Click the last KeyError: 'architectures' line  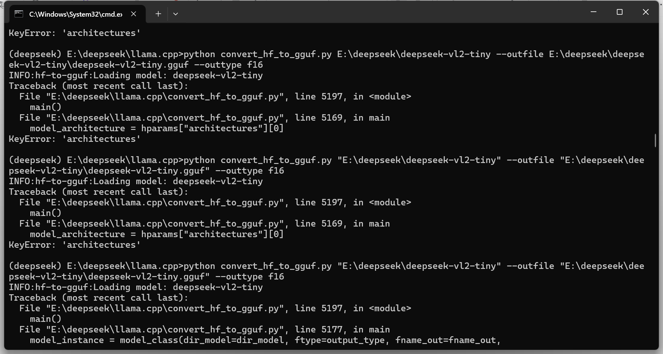(75, 245)
